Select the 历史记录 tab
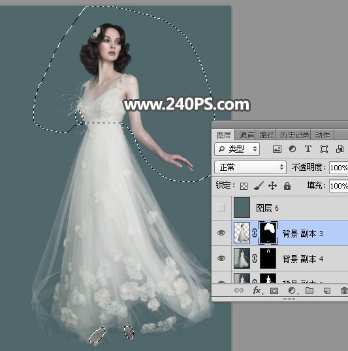 coord(294,135)
